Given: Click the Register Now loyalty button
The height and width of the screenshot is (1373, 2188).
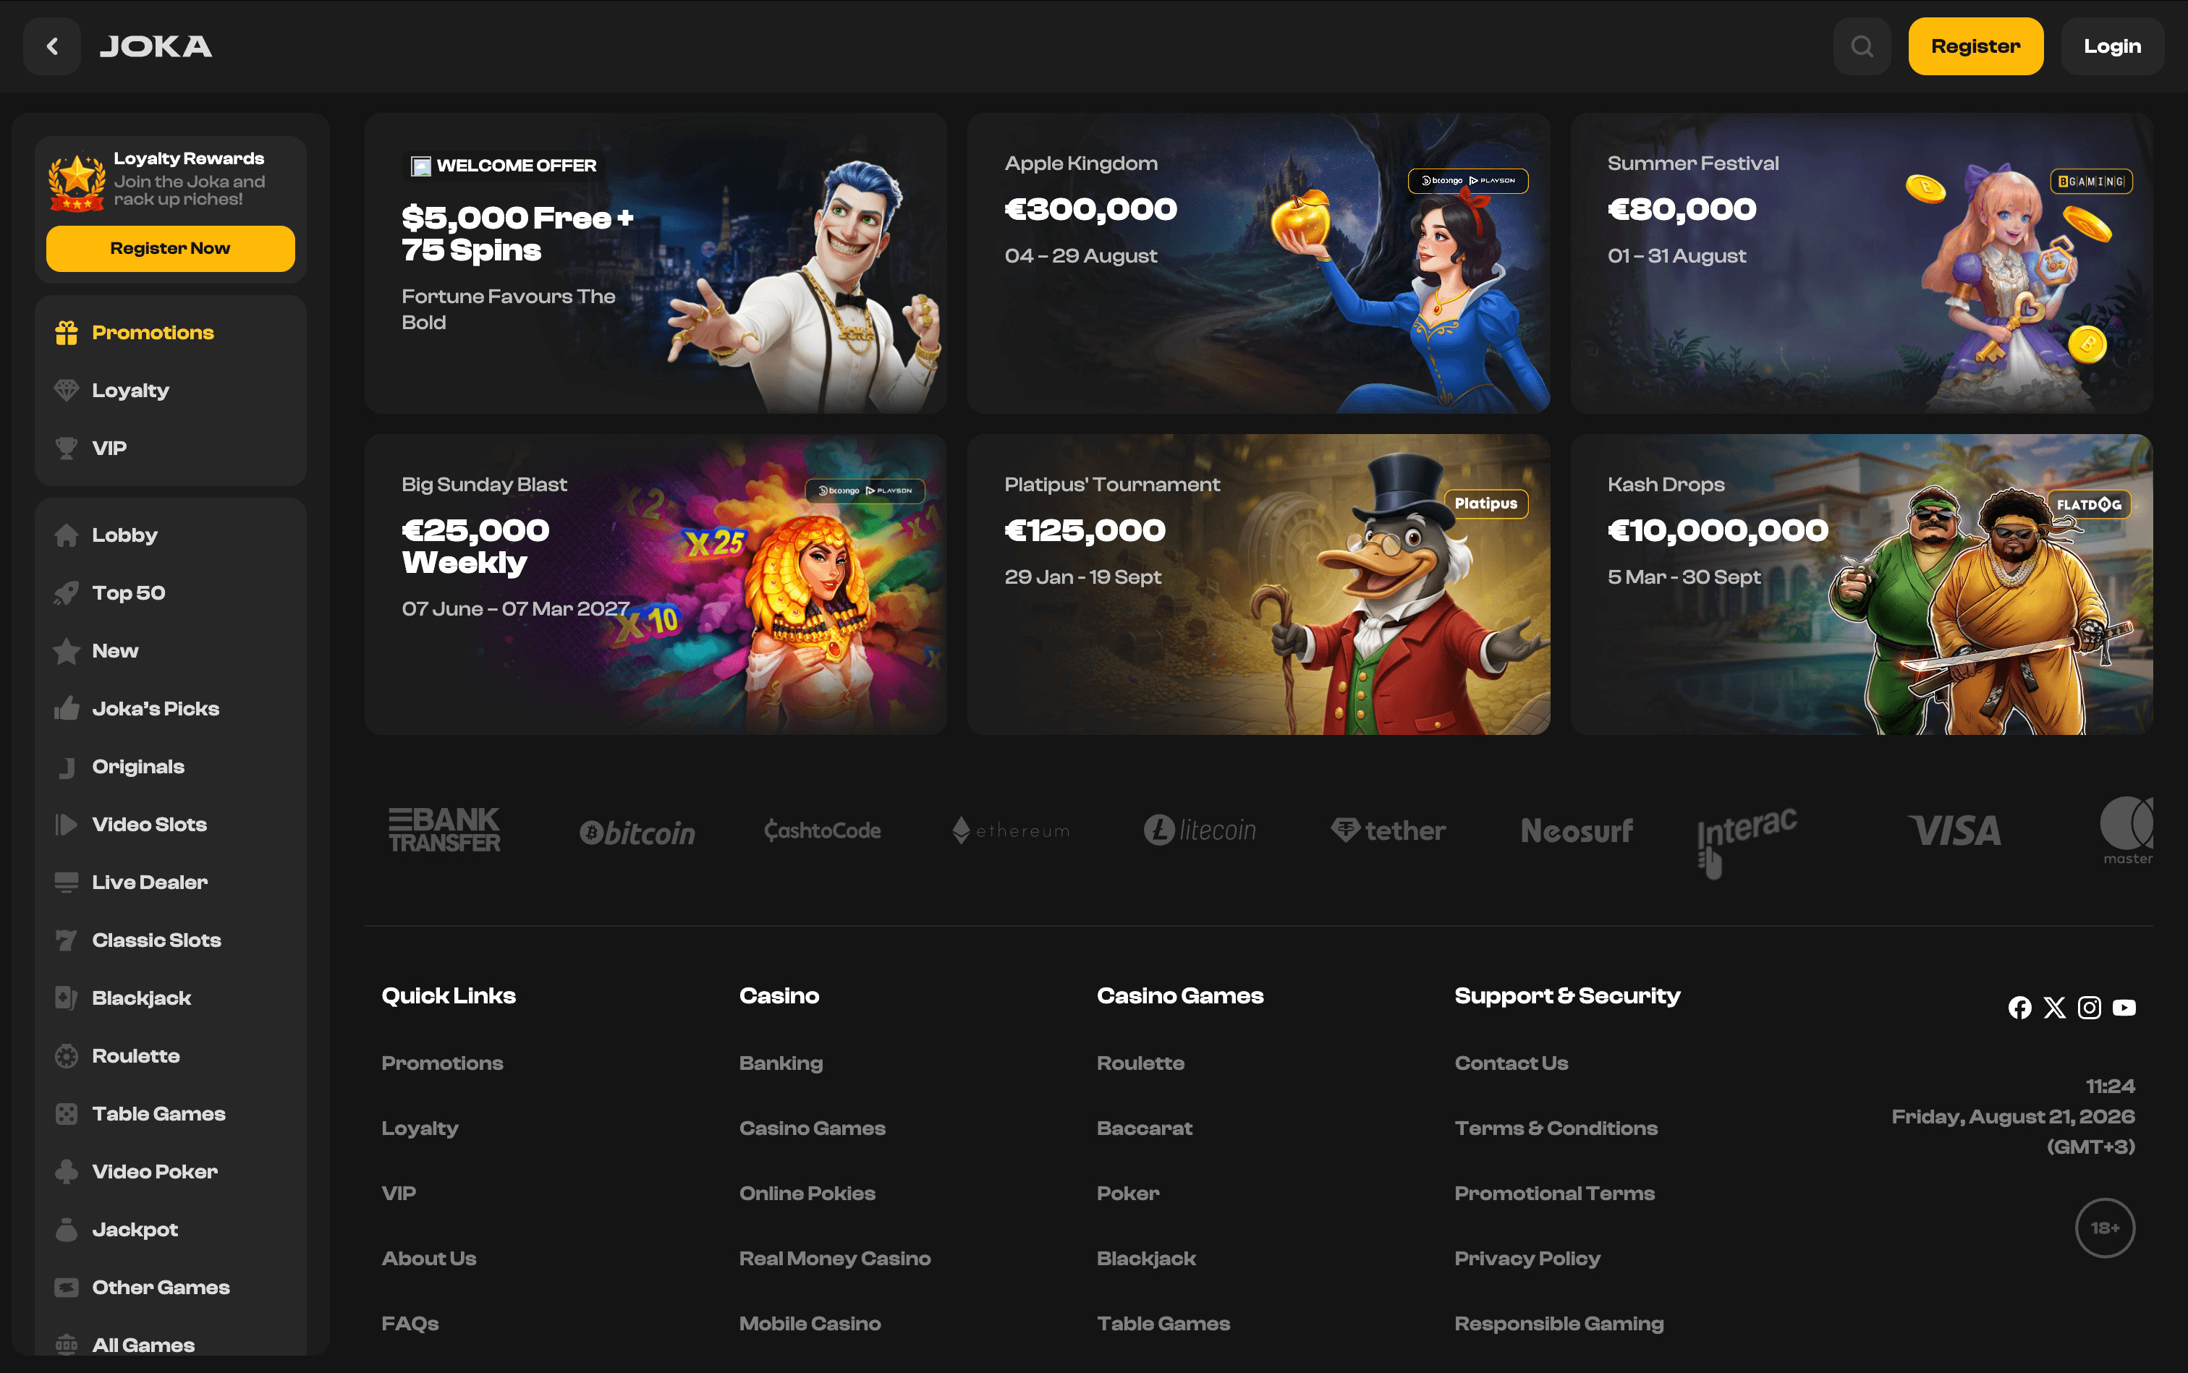Looking at the screenshot, I should (171, 249).
